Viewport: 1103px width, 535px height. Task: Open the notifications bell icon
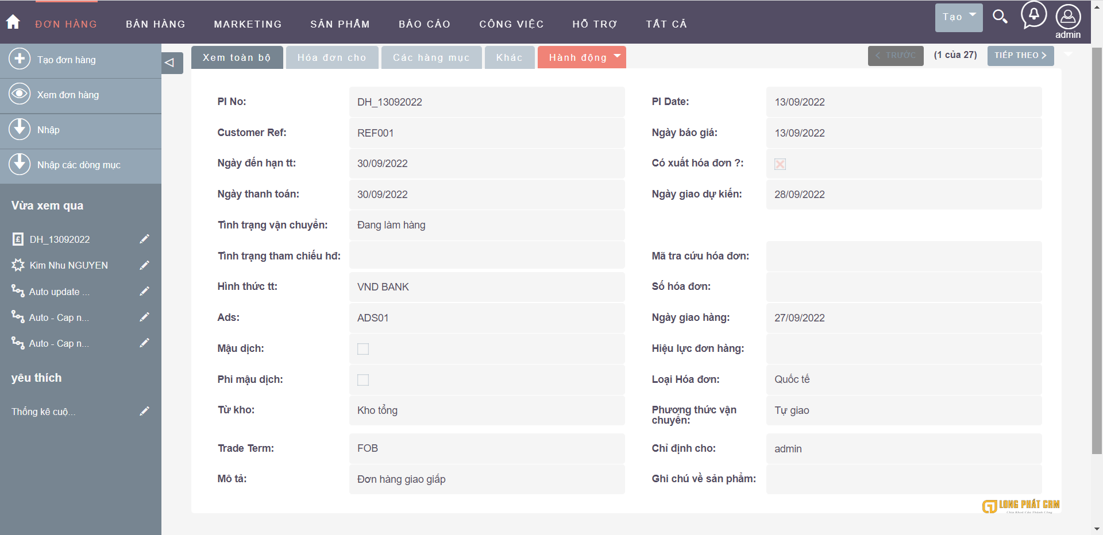[1033, 14]
